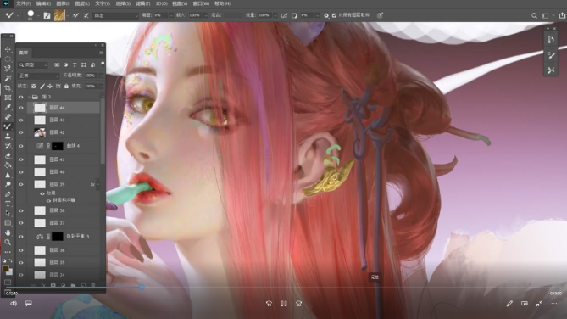Open the Image menu

(x=63, y=3)
